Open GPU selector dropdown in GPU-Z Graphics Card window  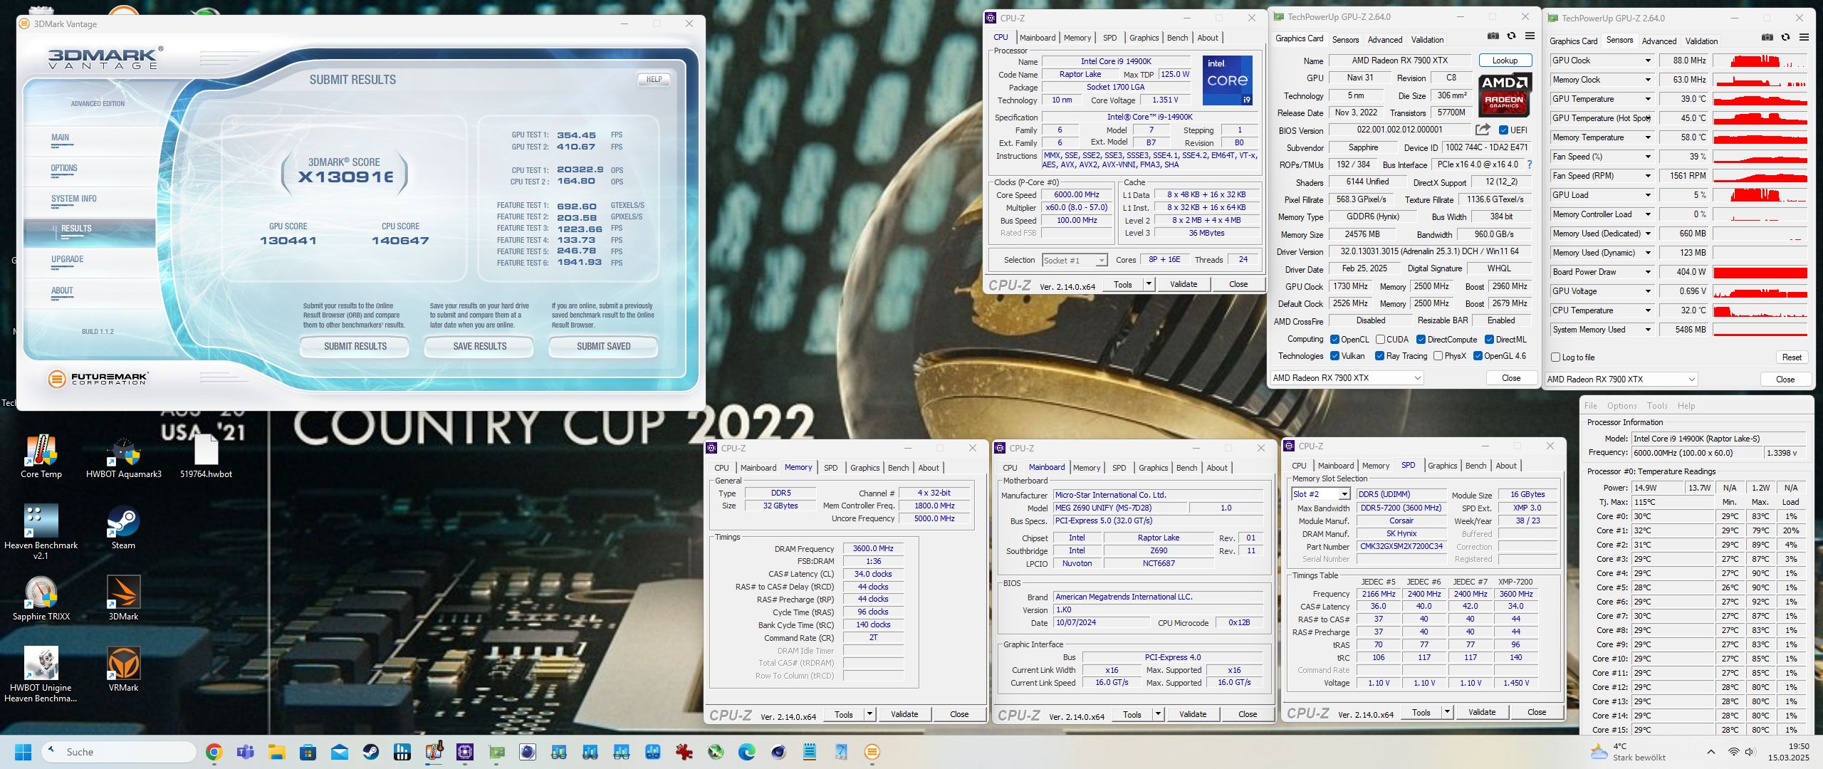(x=1347, y=378)
